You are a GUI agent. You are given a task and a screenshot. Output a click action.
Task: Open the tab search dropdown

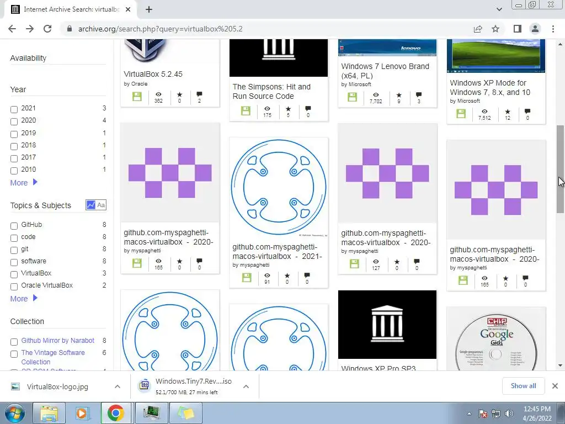click(499, 9)
